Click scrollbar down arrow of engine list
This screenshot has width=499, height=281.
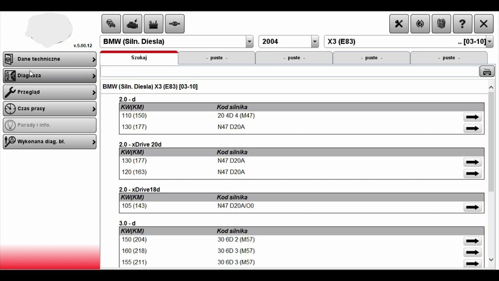pyautogui.click(x=491, y=260)
